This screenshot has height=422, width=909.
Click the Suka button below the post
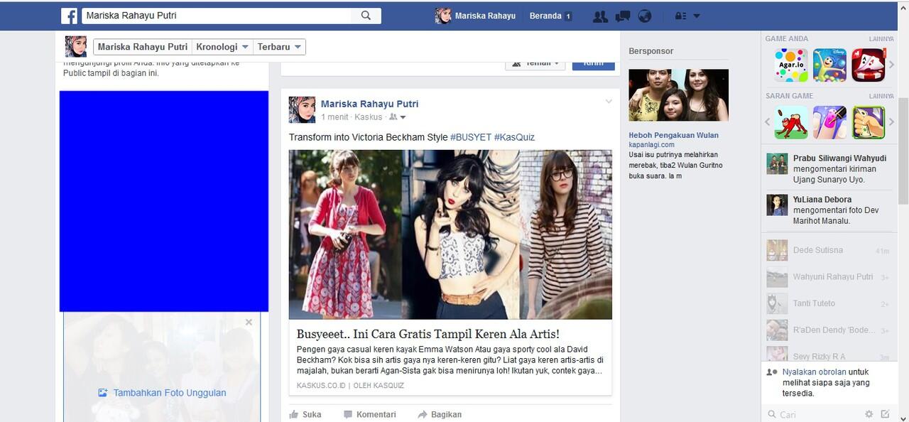[305, 413]
